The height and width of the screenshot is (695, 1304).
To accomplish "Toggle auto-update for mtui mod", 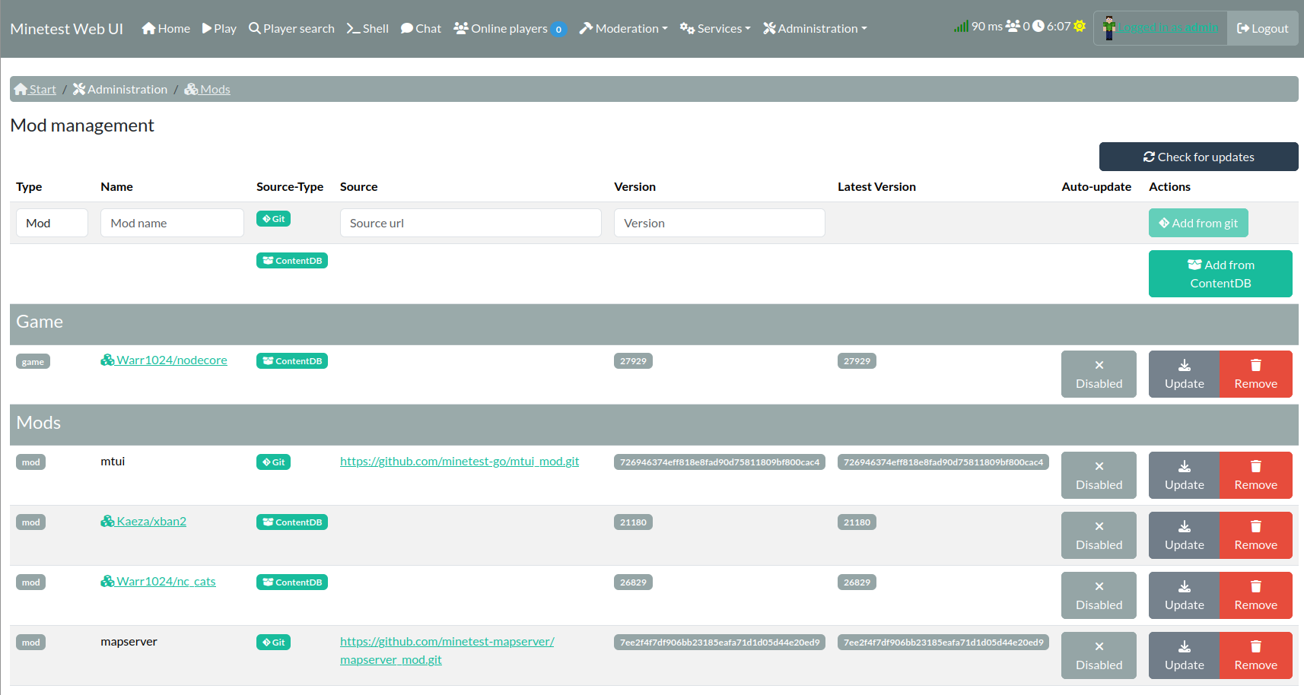I will pyautogui.click(x=1099, y=475).
